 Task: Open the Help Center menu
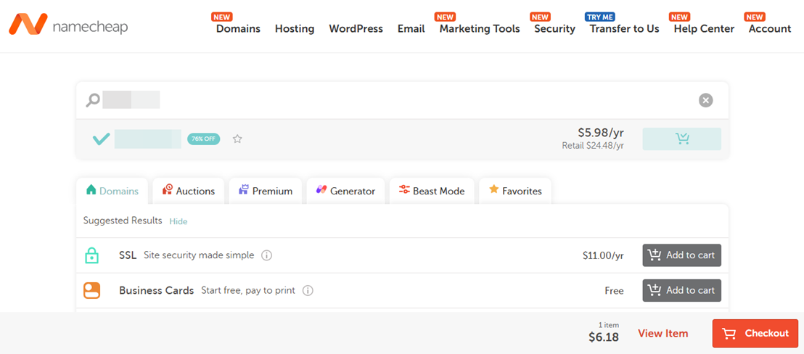(x=704, y=29)
